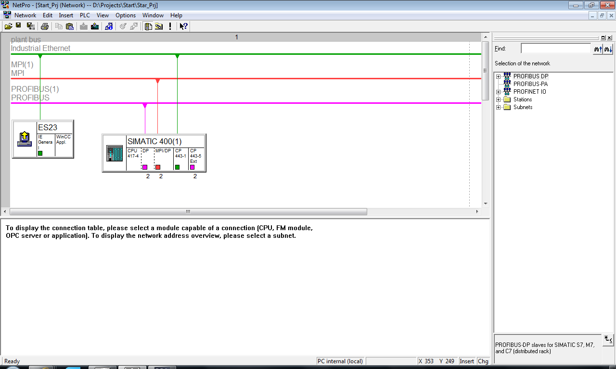This screenshot has height=369, width=616.
Task: Select the PROFIBUS DP catalog entry
Action: coord(530,76)
